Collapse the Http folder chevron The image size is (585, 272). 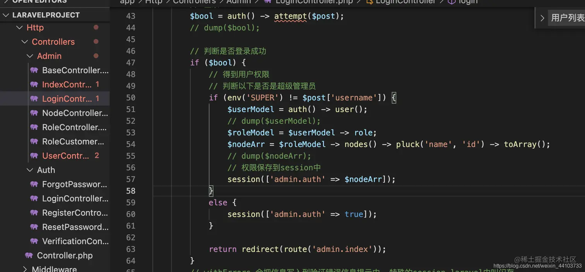coord(19,28)
